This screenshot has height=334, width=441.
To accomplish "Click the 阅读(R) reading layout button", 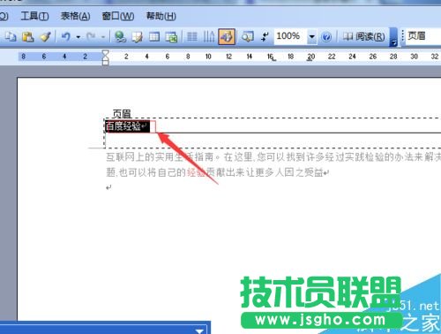I will coord(364,37).
